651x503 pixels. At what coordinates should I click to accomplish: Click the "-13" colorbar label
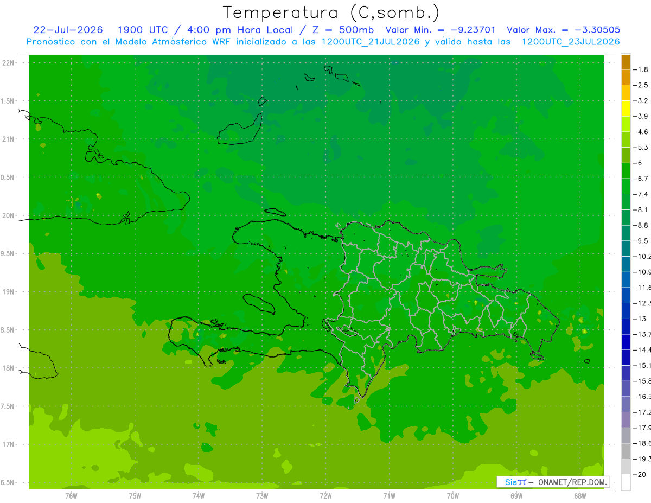pos(640,319)
